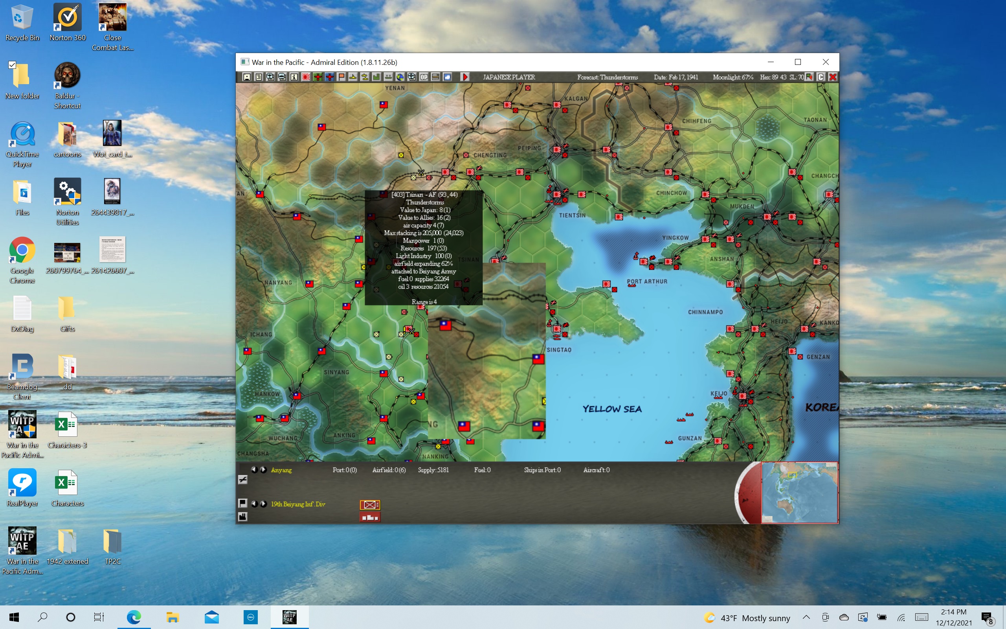
Task: Open taskbar Search magnifier
Action: click(x=42, y=617)
